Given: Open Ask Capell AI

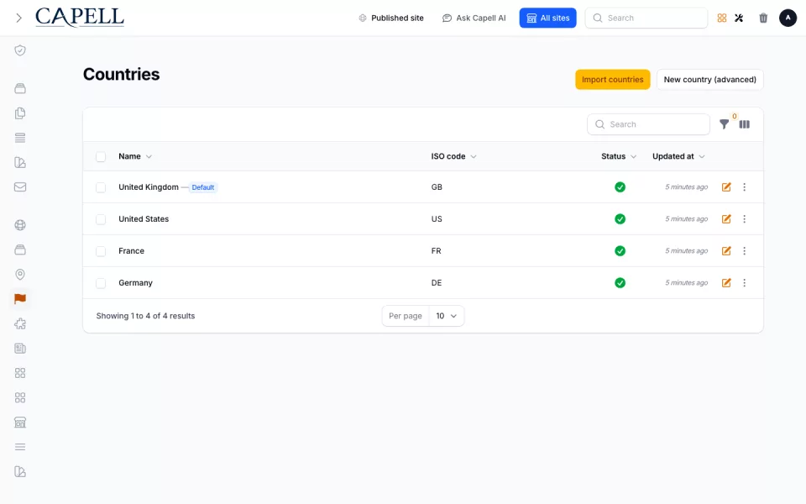Looking at the screenshot, I should [474, 18].
